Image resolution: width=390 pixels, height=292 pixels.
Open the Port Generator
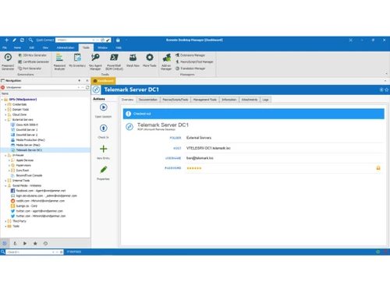tap(30, 69)
